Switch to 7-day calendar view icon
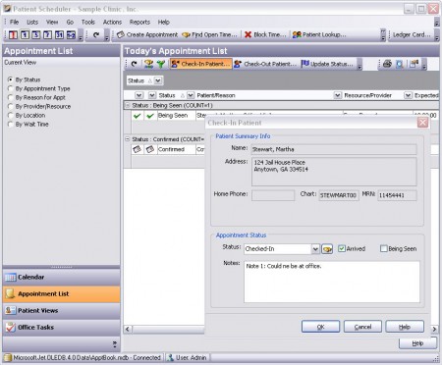The height and width of the screenshot is (365, 442). 48,34
